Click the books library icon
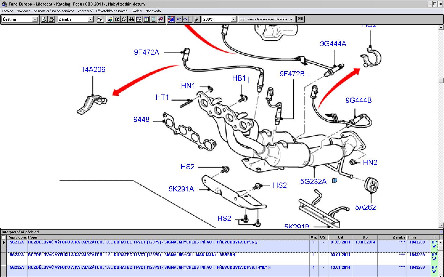 click(x=161, y=19)
